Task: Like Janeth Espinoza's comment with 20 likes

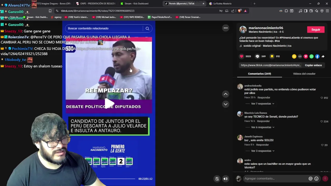Action: (322, 145)
